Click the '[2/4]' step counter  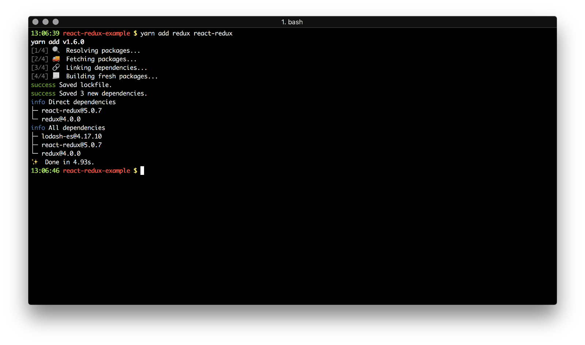click(39, 59)
